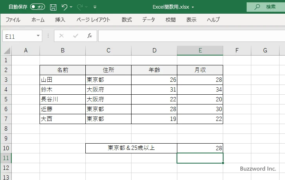Image resolution: width=285 pixels, height=180 pixels.
Task: Click the Undo arrow icon
Action: point(64,7)
